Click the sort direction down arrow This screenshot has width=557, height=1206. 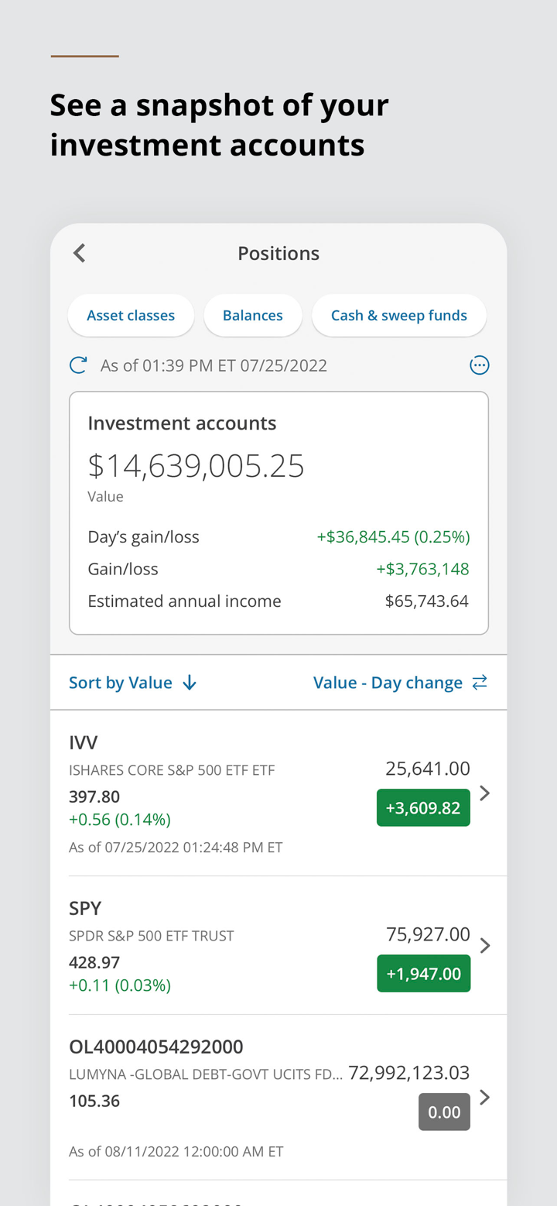point(190,683)
